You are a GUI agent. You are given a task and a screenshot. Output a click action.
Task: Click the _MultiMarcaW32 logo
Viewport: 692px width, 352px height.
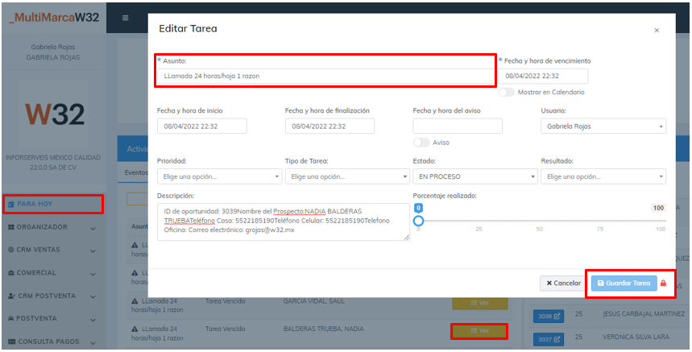54,18
